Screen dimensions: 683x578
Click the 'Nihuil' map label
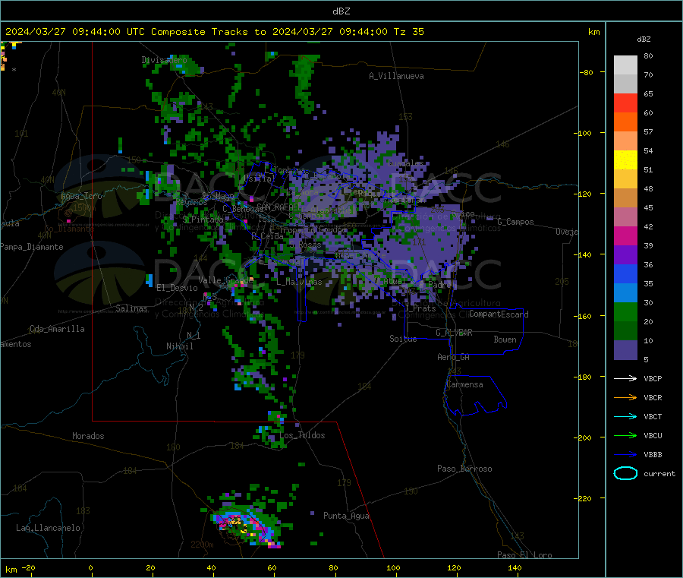point(180,346)
